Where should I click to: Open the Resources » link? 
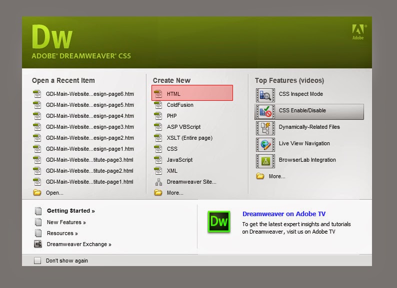[x=62, y=233]
